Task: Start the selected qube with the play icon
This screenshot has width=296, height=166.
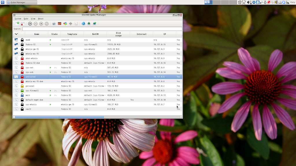Action: coord(30,24)
